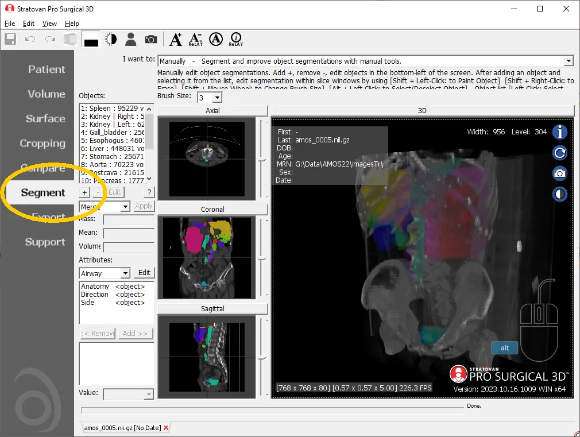Click the contrast half-circle icon in top toolbar

[x=111, y=39]
